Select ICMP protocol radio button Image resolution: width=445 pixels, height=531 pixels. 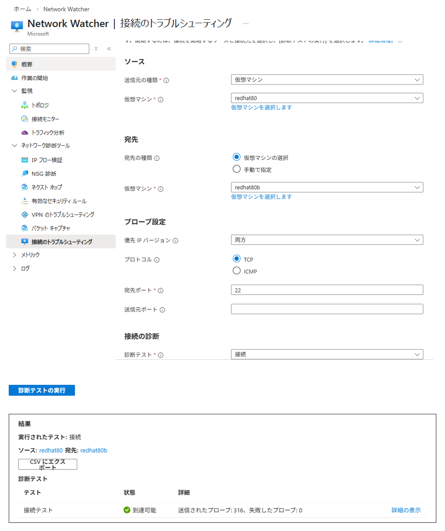237,271
